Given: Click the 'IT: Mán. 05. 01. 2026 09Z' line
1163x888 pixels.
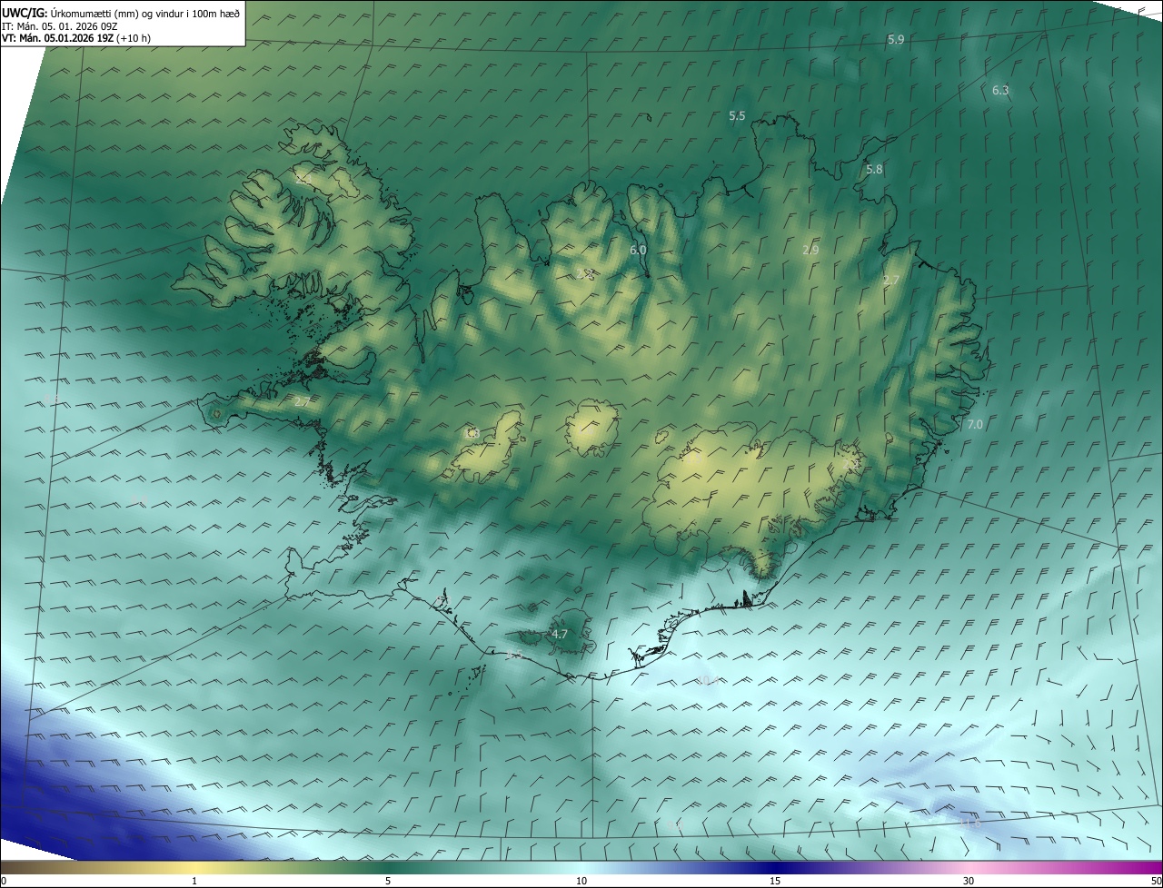Looking at the screenshot, I should point(59,26).
